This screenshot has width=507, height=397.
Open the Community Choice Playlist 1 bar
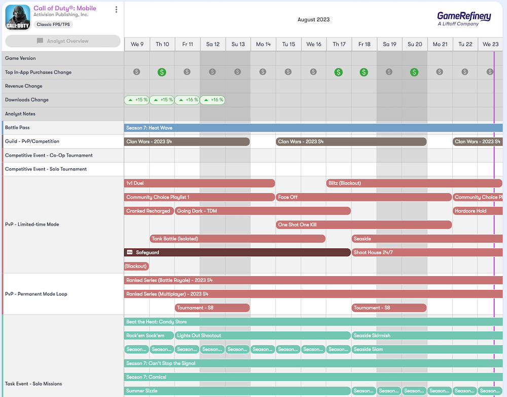(199, 197)
